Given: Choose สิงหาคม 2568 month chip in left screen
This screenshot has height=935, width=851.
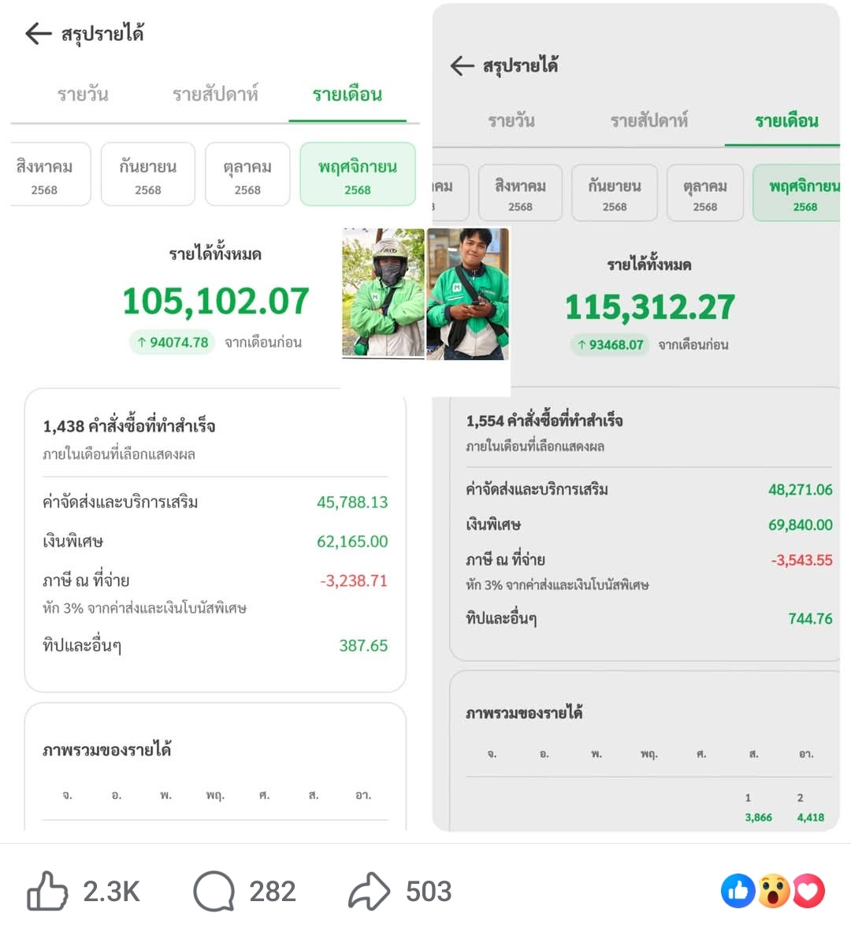Looking at the screenshot, I should tap(50, 174).
